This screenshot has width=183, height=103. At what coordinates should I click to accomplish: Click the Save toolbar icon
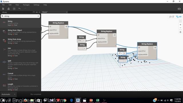pos(14,9)
